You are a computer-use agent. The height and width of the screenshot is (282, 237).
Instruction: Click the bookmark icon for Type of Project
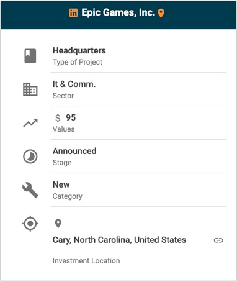pyautogui.click(x=30, y=56)
